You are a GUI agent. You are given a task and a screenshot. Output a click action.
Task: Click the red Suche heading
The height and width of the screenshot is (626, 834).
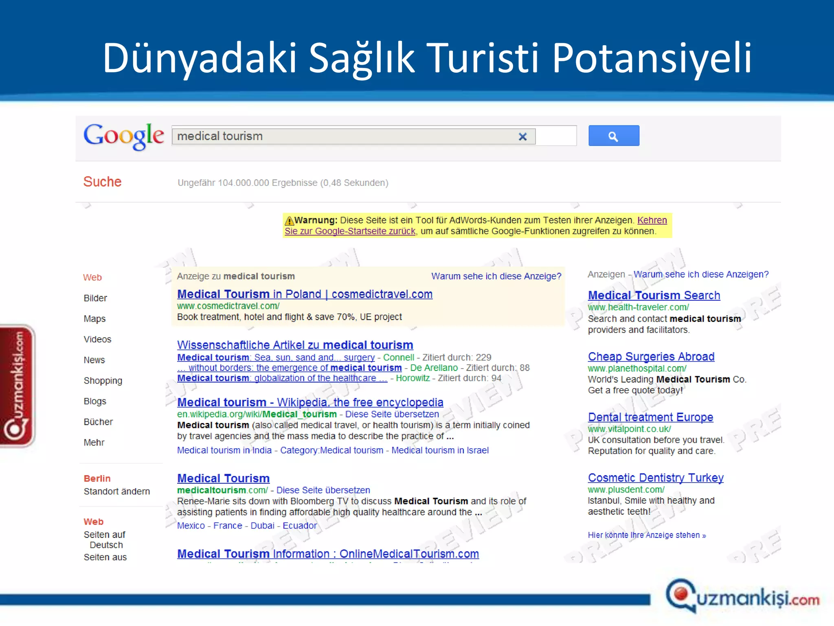(103, 182)
